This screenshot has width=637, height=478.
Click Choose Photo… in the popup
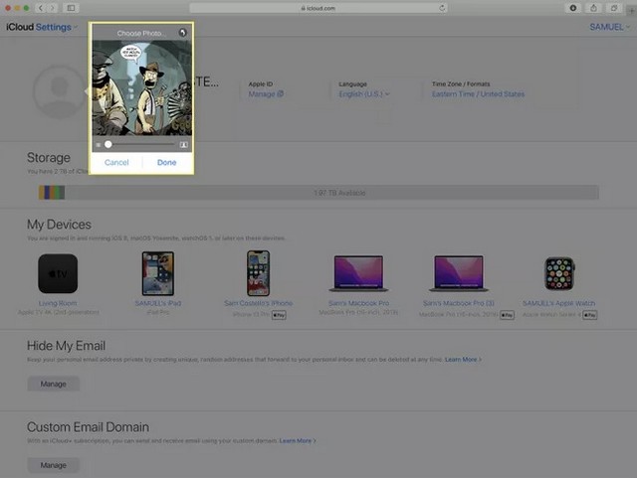pyautogui.click(x=139, y=33)
